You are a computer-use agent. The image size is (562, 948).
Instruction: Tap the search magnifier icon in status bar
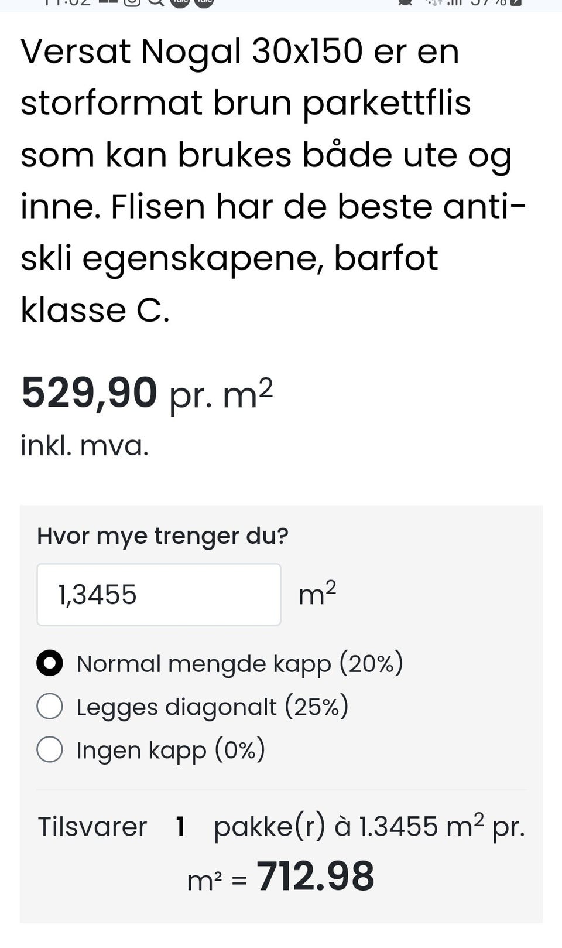coord(156,2)
